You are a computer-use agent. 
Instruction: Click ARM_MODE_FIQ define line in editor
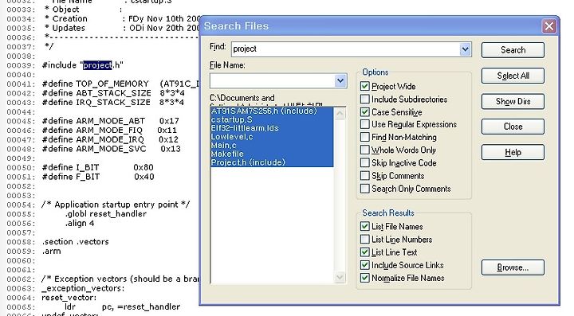click(109, 131)
